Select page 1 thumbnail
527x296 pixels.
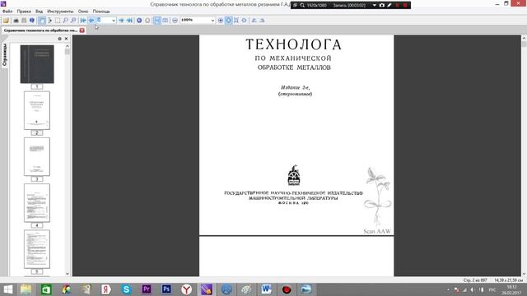click(37, 64)
